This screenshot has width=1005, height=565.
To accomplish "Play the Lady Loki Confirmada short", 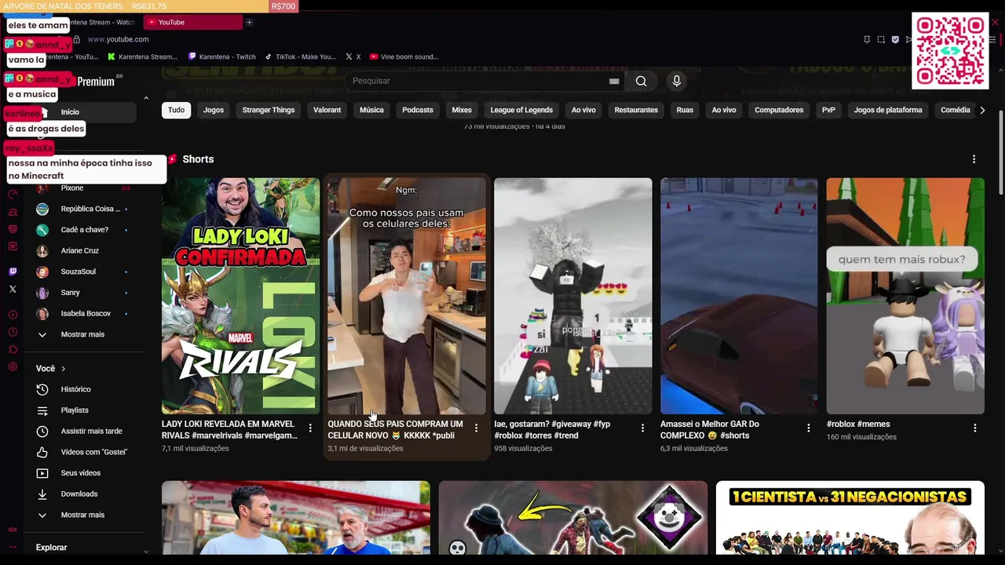I will [x=240, y=296].
